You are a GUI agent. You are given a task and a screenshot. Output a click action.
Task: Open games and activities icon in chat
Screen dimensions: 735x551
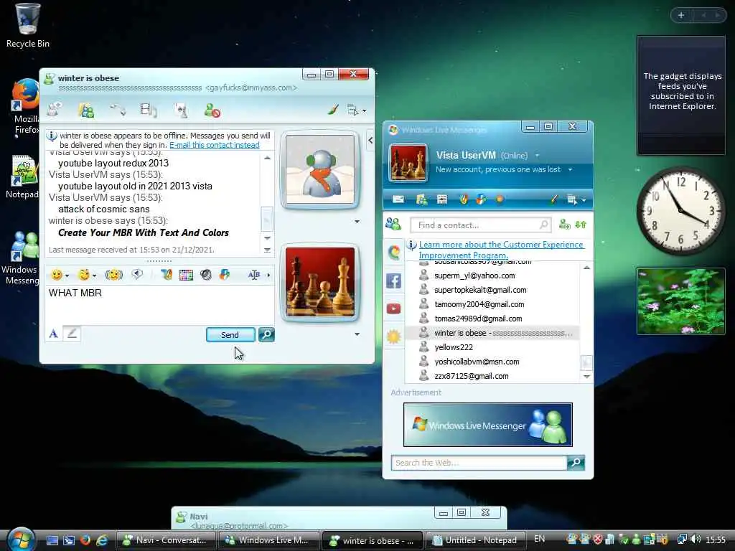point(180,110)
